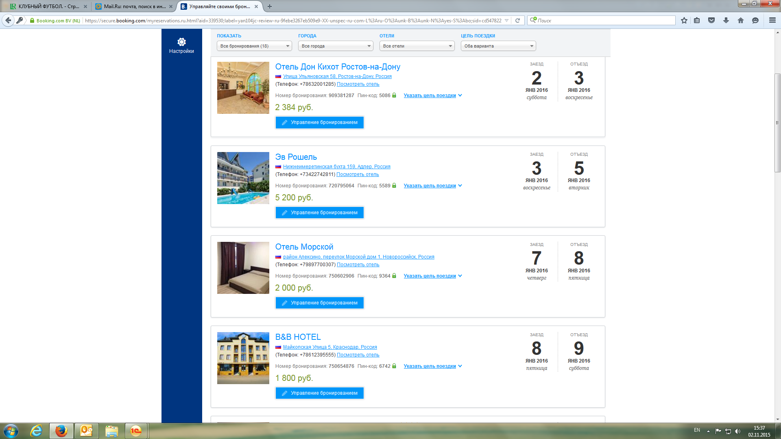781x439 pixels.
Task: Open the Настройки gear icon in sidebar
Action: [x=181, y=42]
